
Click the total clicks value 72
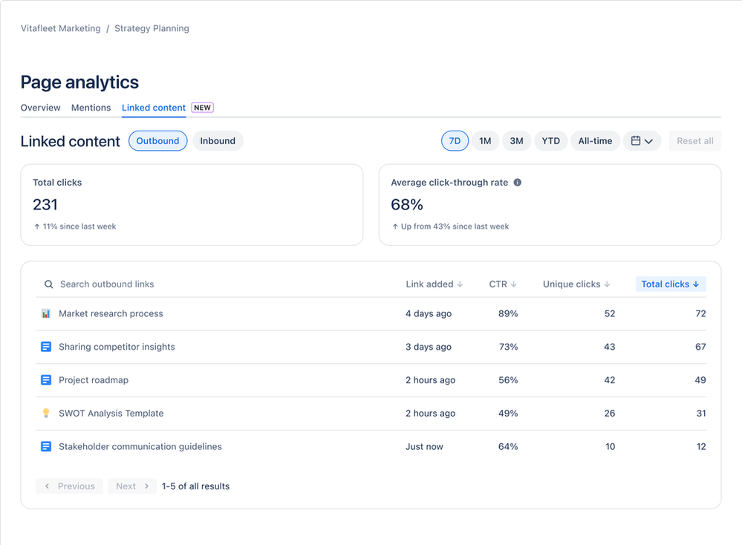click(701, 313)
